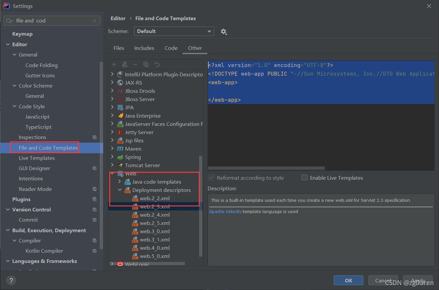Collapse the Deployment descriptors node
Image resolution: width=439 pixels, height=290 pixels.
point(119,190)
